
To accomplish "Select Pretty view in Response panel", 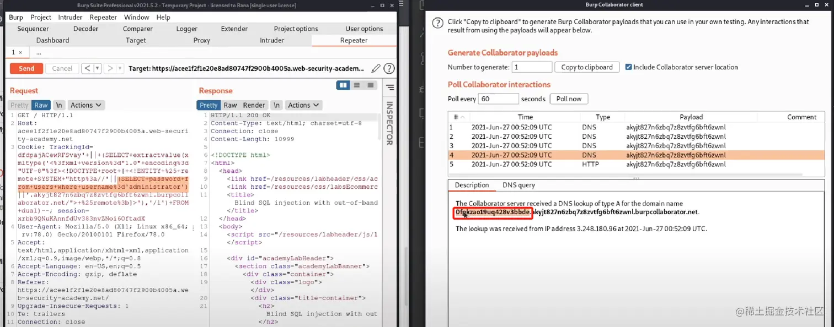I will pos(209,105).
